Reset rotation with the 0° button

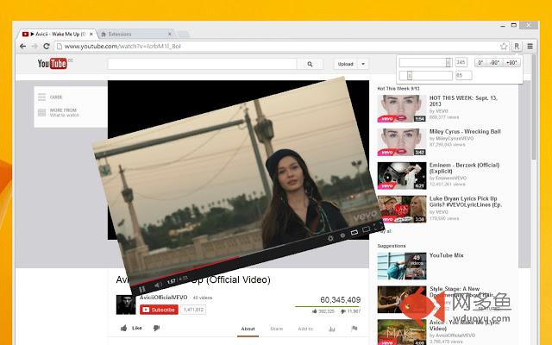tap(480, 63)
